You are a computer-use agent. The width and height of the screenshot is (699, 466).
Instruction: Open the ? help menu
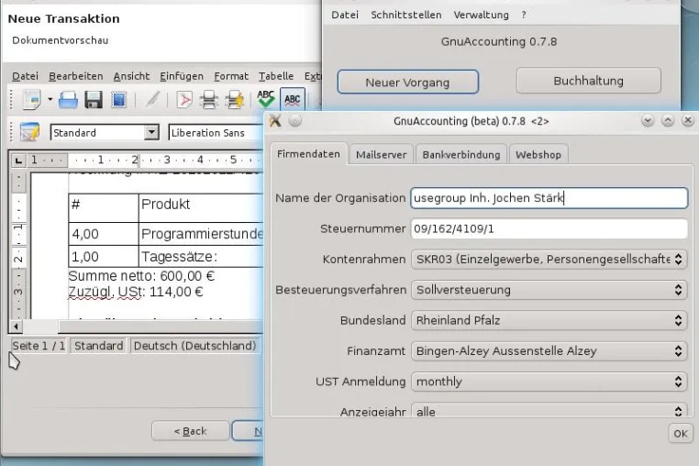click(x=524, y=15)
